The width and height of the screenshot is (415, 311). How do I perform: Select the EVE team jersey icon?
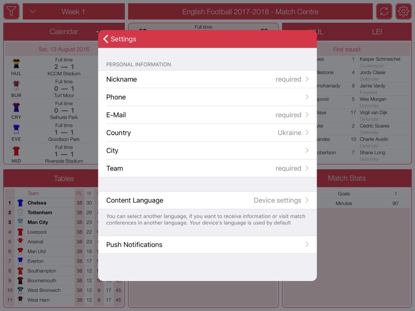pos(16,129)
